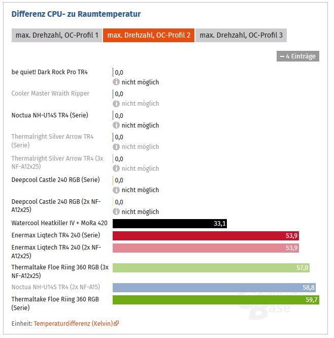Click the Differenz CPU- zu Raumtemperatur heading
This screenshot has height=338, width=334.
(76, 14)
